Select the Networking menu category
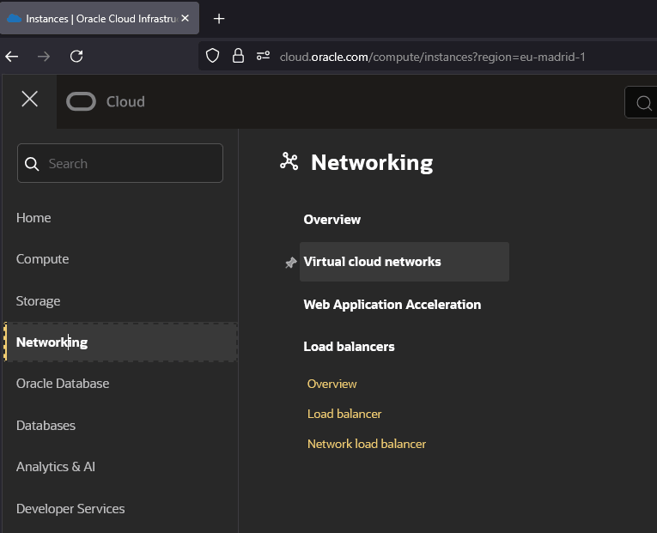657x533 pixels. click(x=121, y=342)
